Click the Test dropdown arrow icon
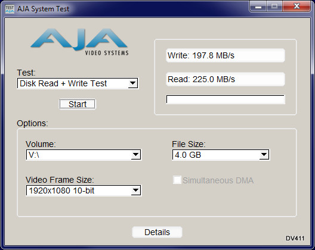Viewport: 315px width, 250px height. (x=132, y=83)
